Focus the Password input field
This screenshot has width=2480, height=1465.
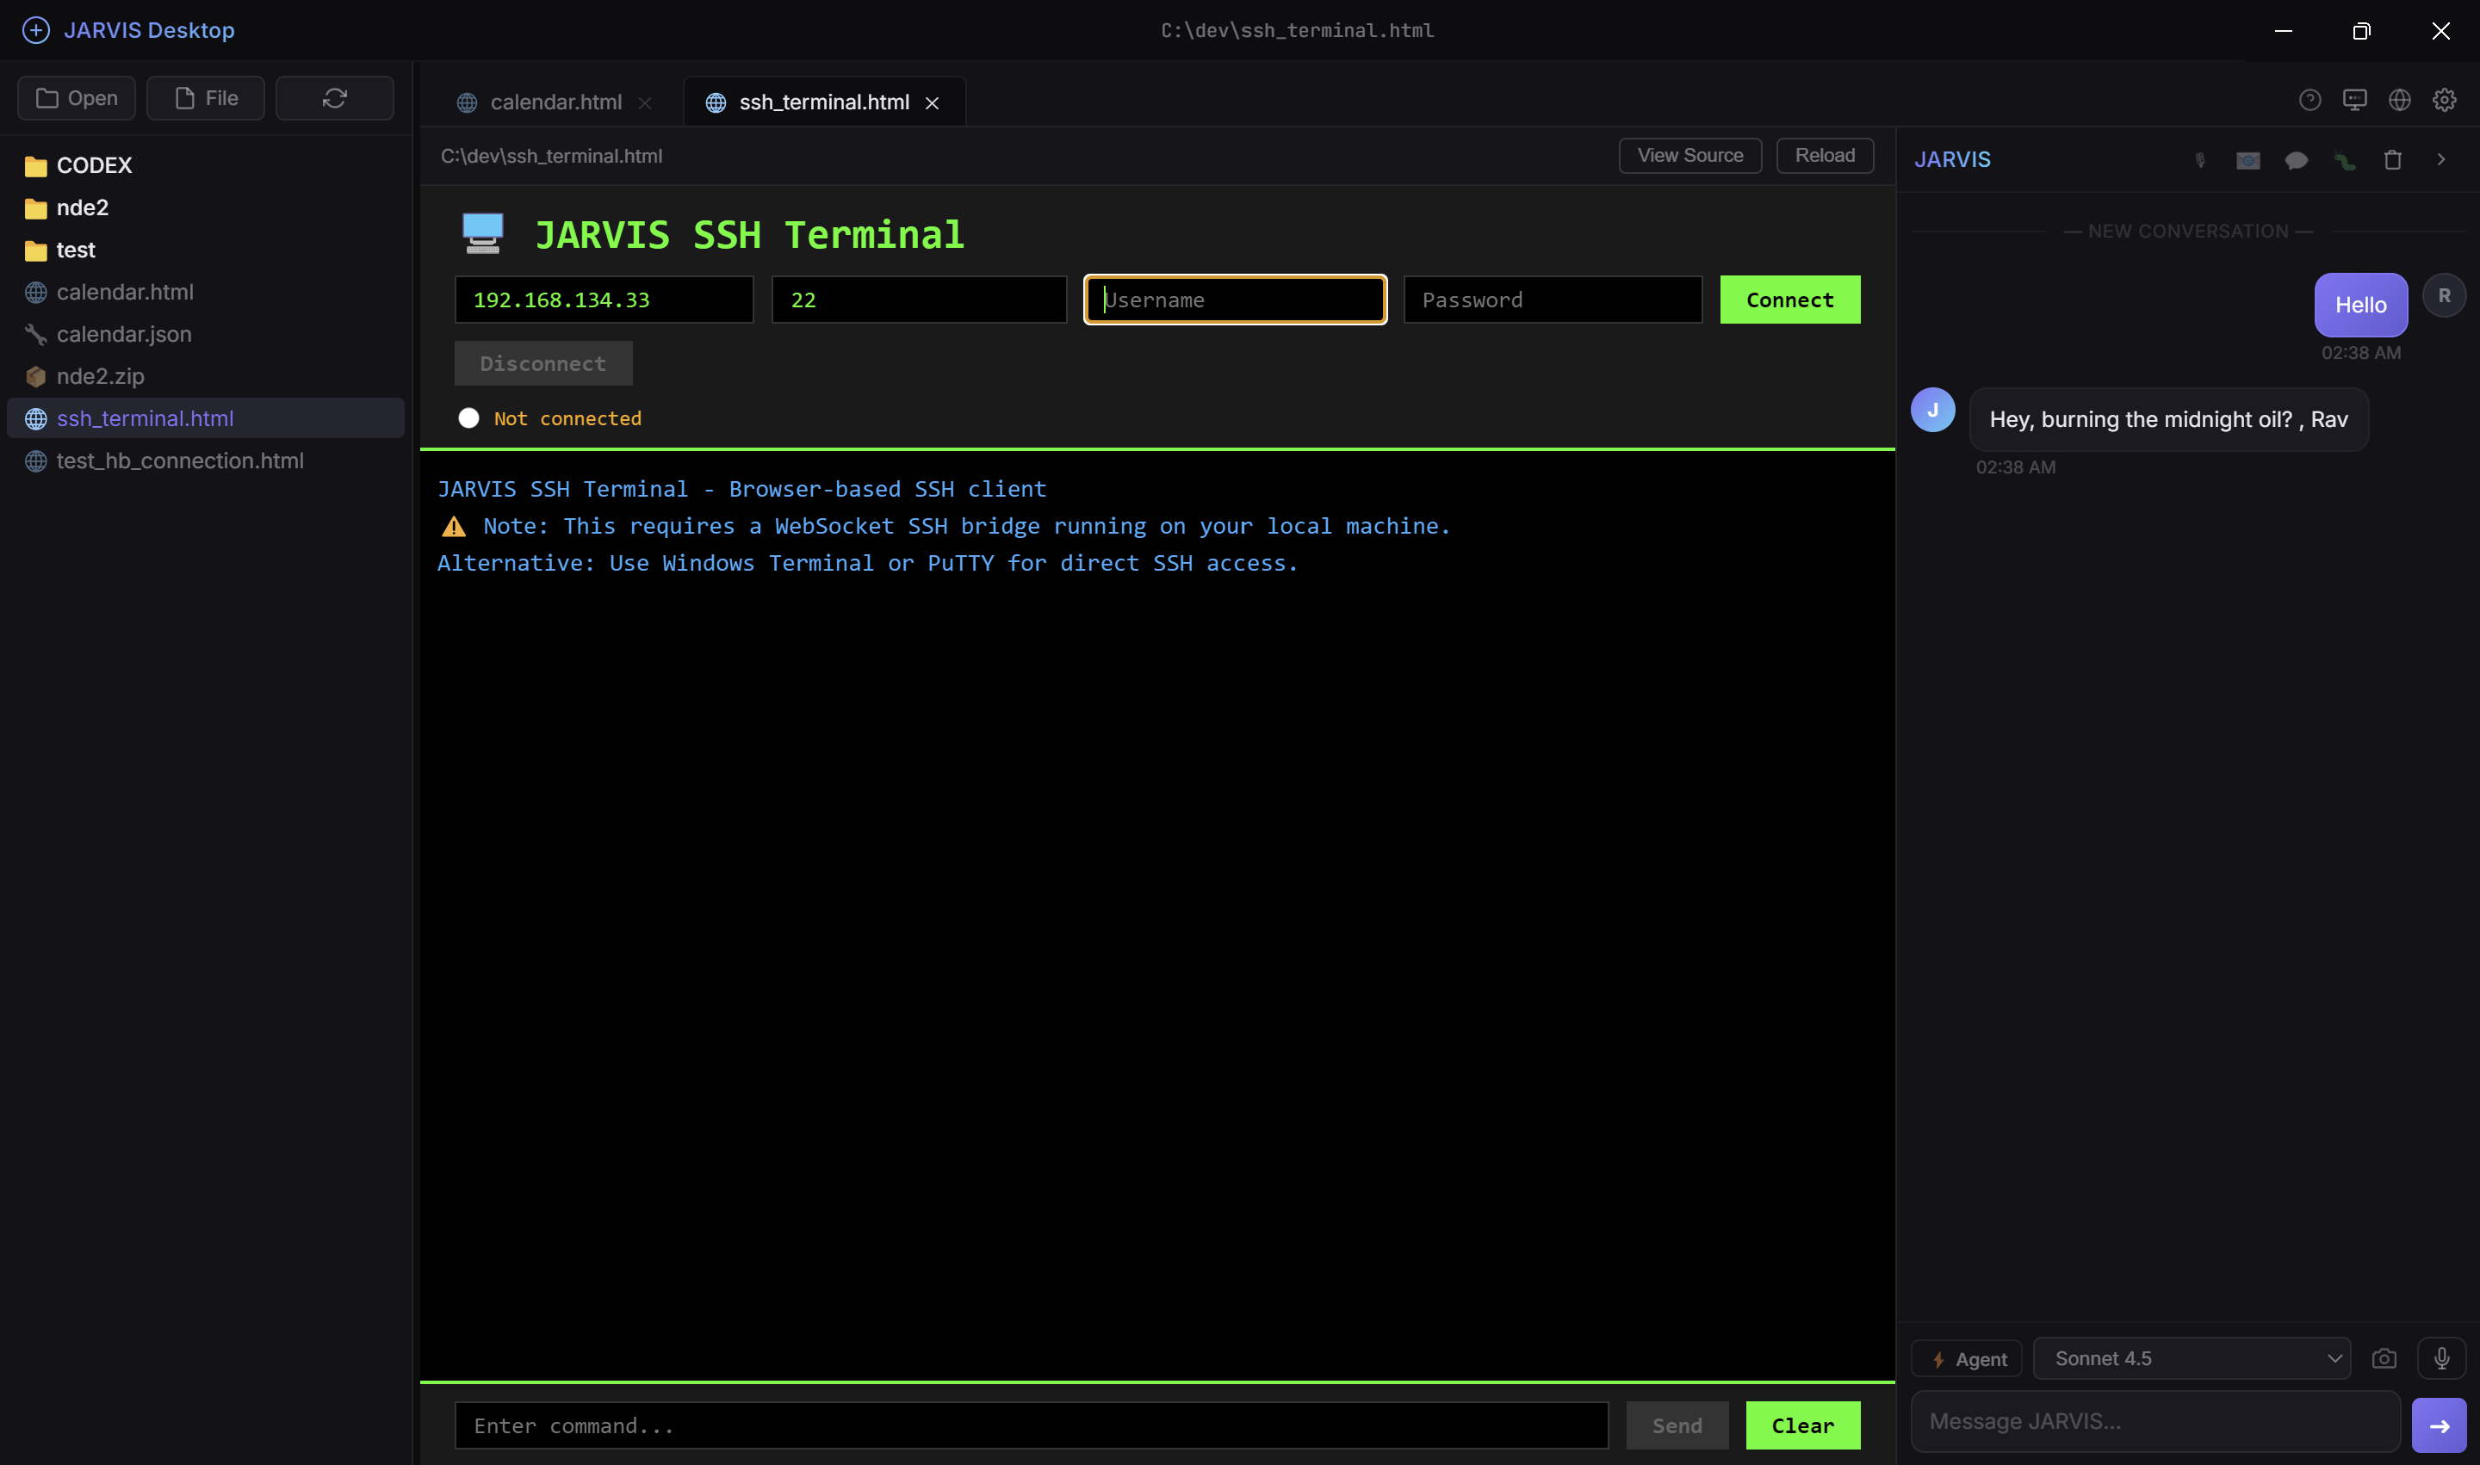(x=1553, y=300)
